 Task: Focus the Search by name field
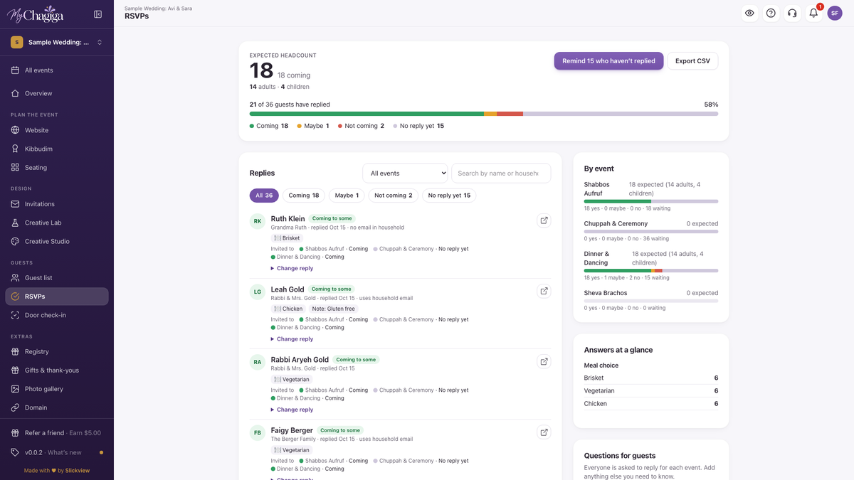coord(501,173)
